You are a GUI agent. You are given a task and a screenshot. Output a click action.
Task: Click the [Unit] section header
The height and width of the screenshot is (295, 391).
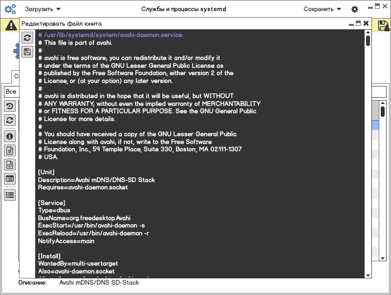click(x=46, y=172)
